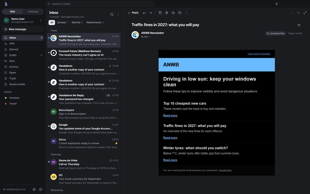310x194 pixels.
Task: Open the 13:00 Vandebron contract email
Action: tap(84, 70)
